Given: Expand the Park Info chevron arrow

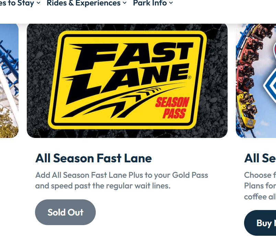Looking at the screenshot, I should click(171, 3).
